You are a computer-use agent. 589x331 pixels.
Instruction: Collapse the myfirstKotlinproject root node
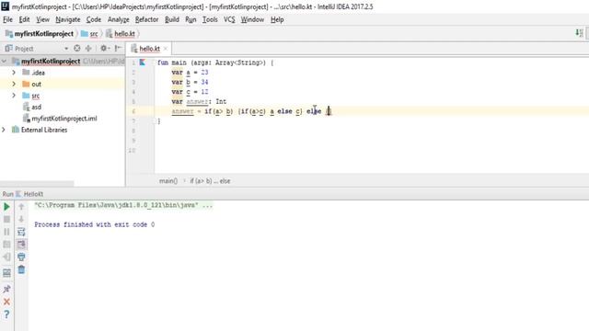tap(4, 62)
